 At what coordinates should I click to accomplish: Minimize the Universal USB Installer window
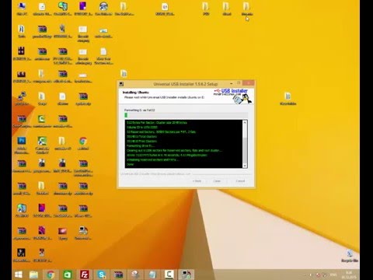[231, 83]
